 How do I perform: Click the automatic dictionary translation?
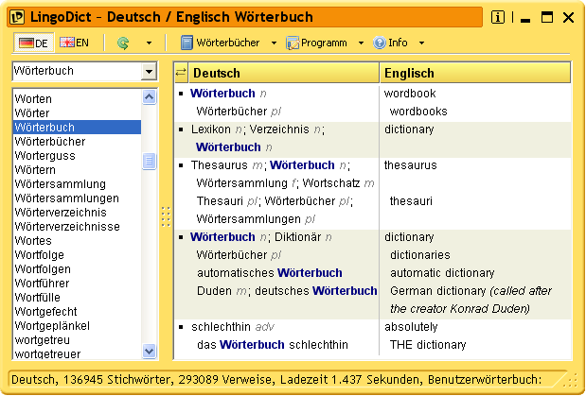click(442, 273)
